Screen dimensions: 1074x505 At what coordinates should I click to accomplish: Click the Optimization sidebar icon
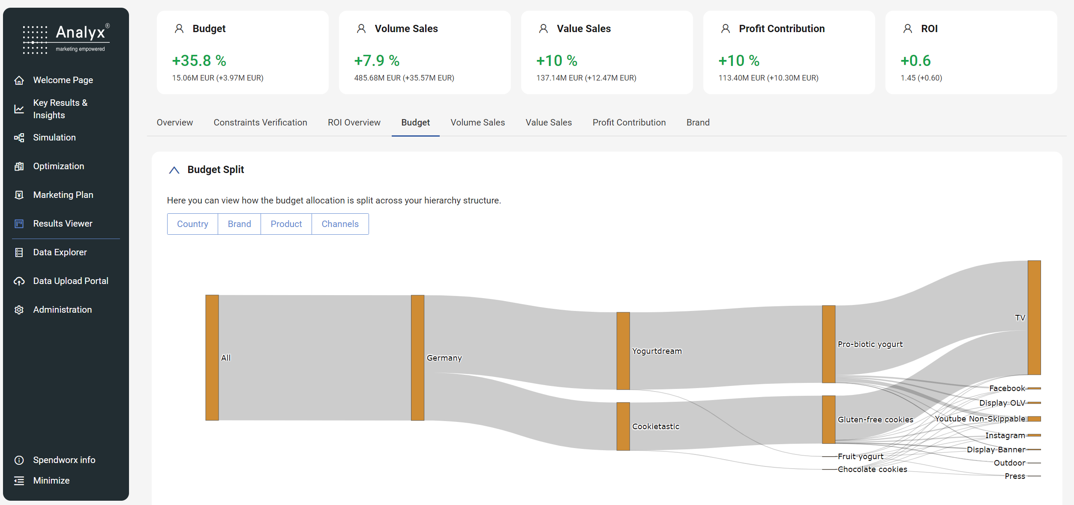tap(19, 166)
